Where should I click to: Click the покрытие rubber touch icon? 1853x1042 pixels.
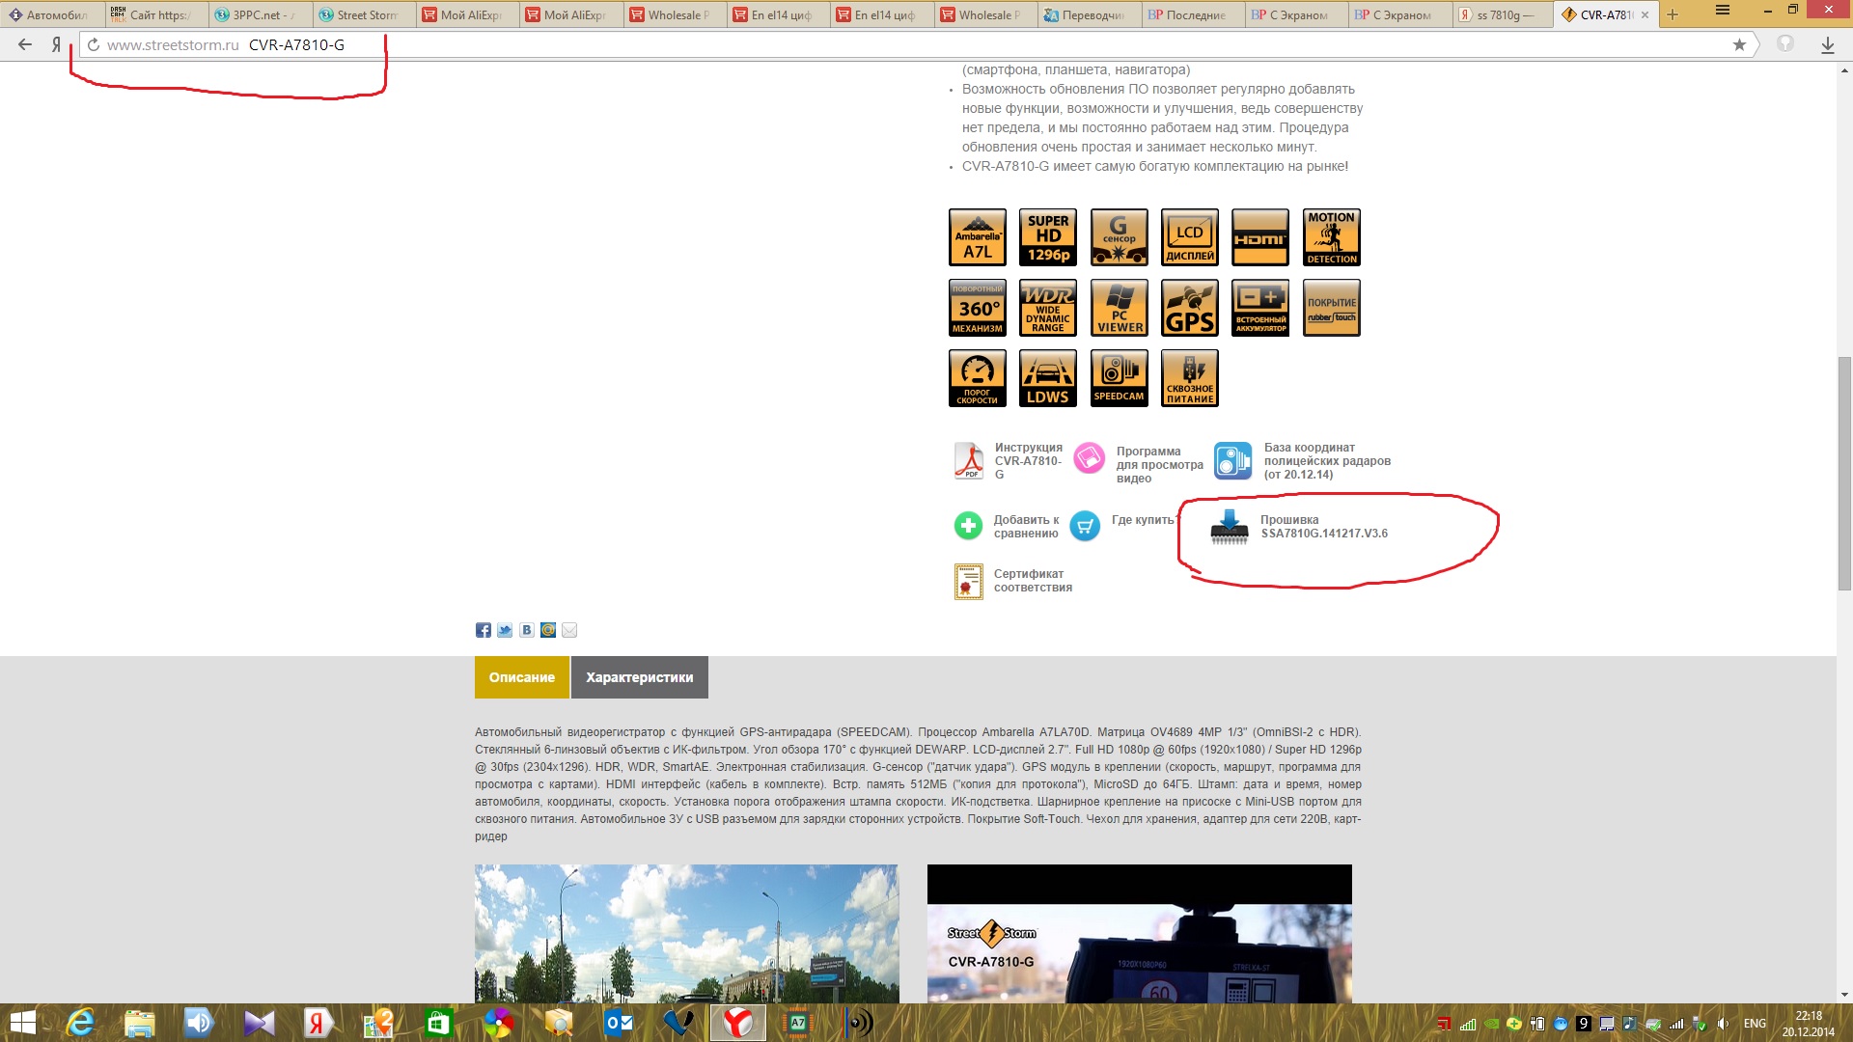pyautogui.click(x=1332, y=308)
